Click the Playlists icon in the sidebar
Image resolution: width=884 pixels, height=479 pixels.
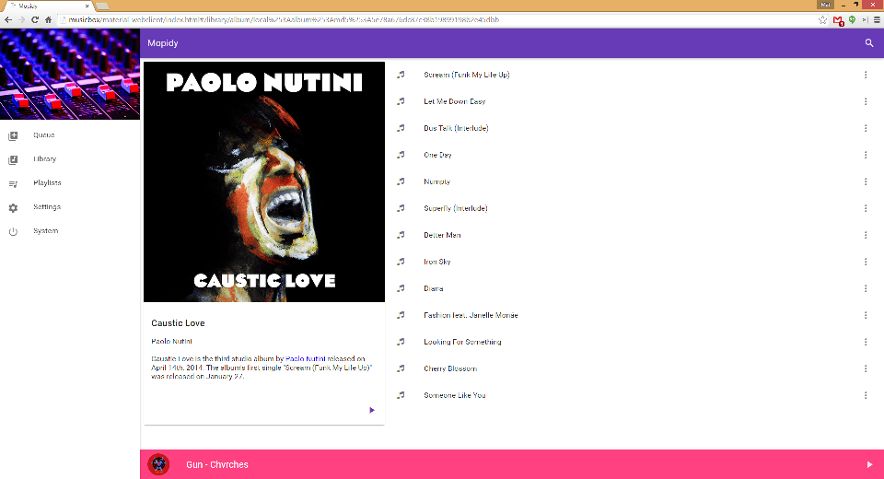[13, 183]
